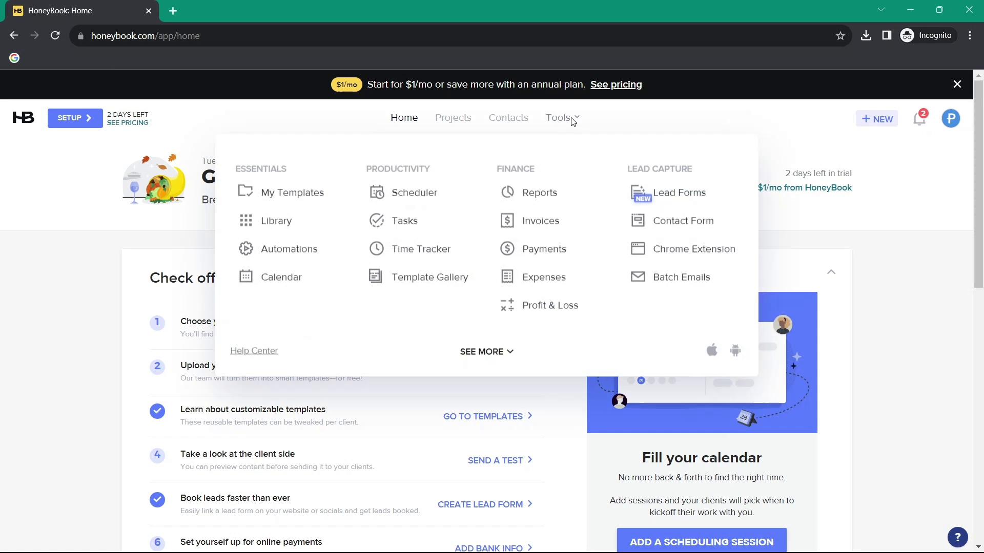Open the My Templates tool
Screen dimensions: 984x553
292,193
